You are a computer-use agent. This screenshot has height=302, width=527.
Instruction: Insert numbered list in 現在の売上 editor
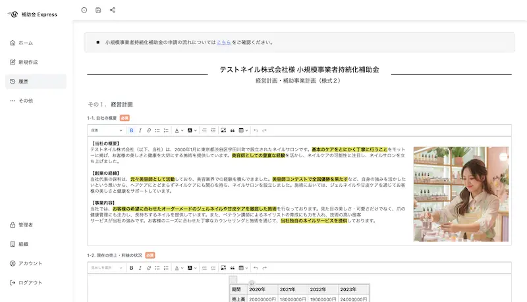click(166, 268)
